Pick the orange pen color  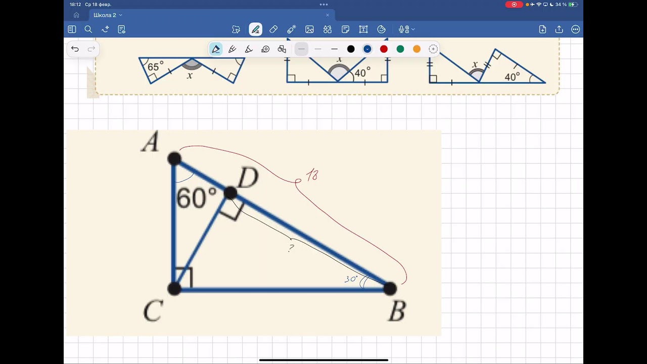pyautogui.click(x=417, y=49)
